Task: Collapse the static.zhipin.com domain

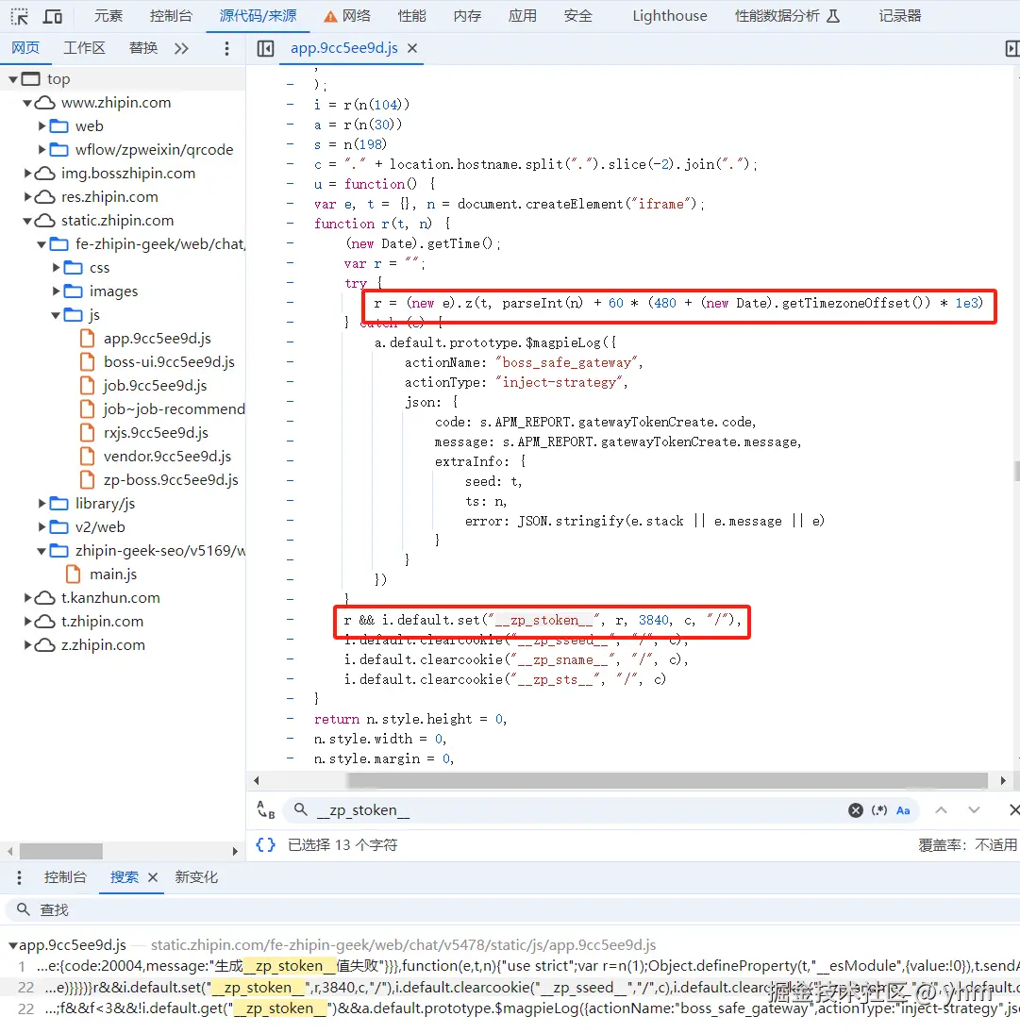Action: (27, 221)
